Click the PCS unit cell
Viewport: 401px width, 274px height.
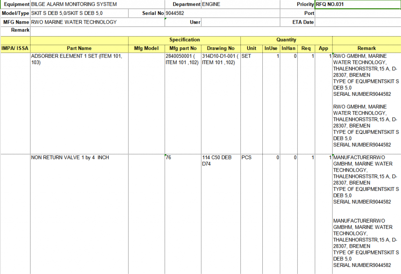251,158
